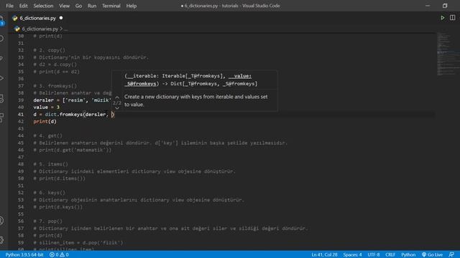Viewport: 460px width, 258px height.
Task: Click the '# 6. keys()' comment line
Action: tap(50, 193)
